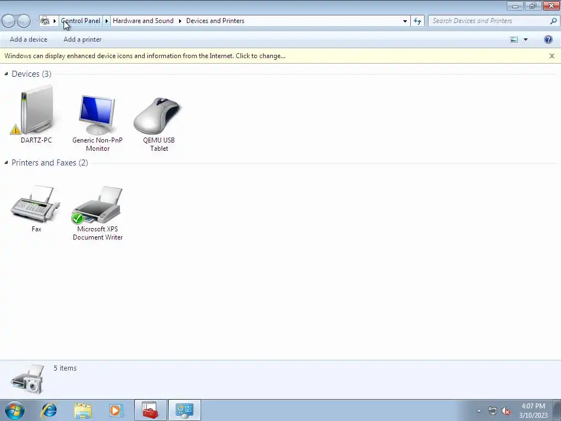Open Windows Explorer folder in taskbar
Screen dimensions: 561x421
(x=83, y=410)
